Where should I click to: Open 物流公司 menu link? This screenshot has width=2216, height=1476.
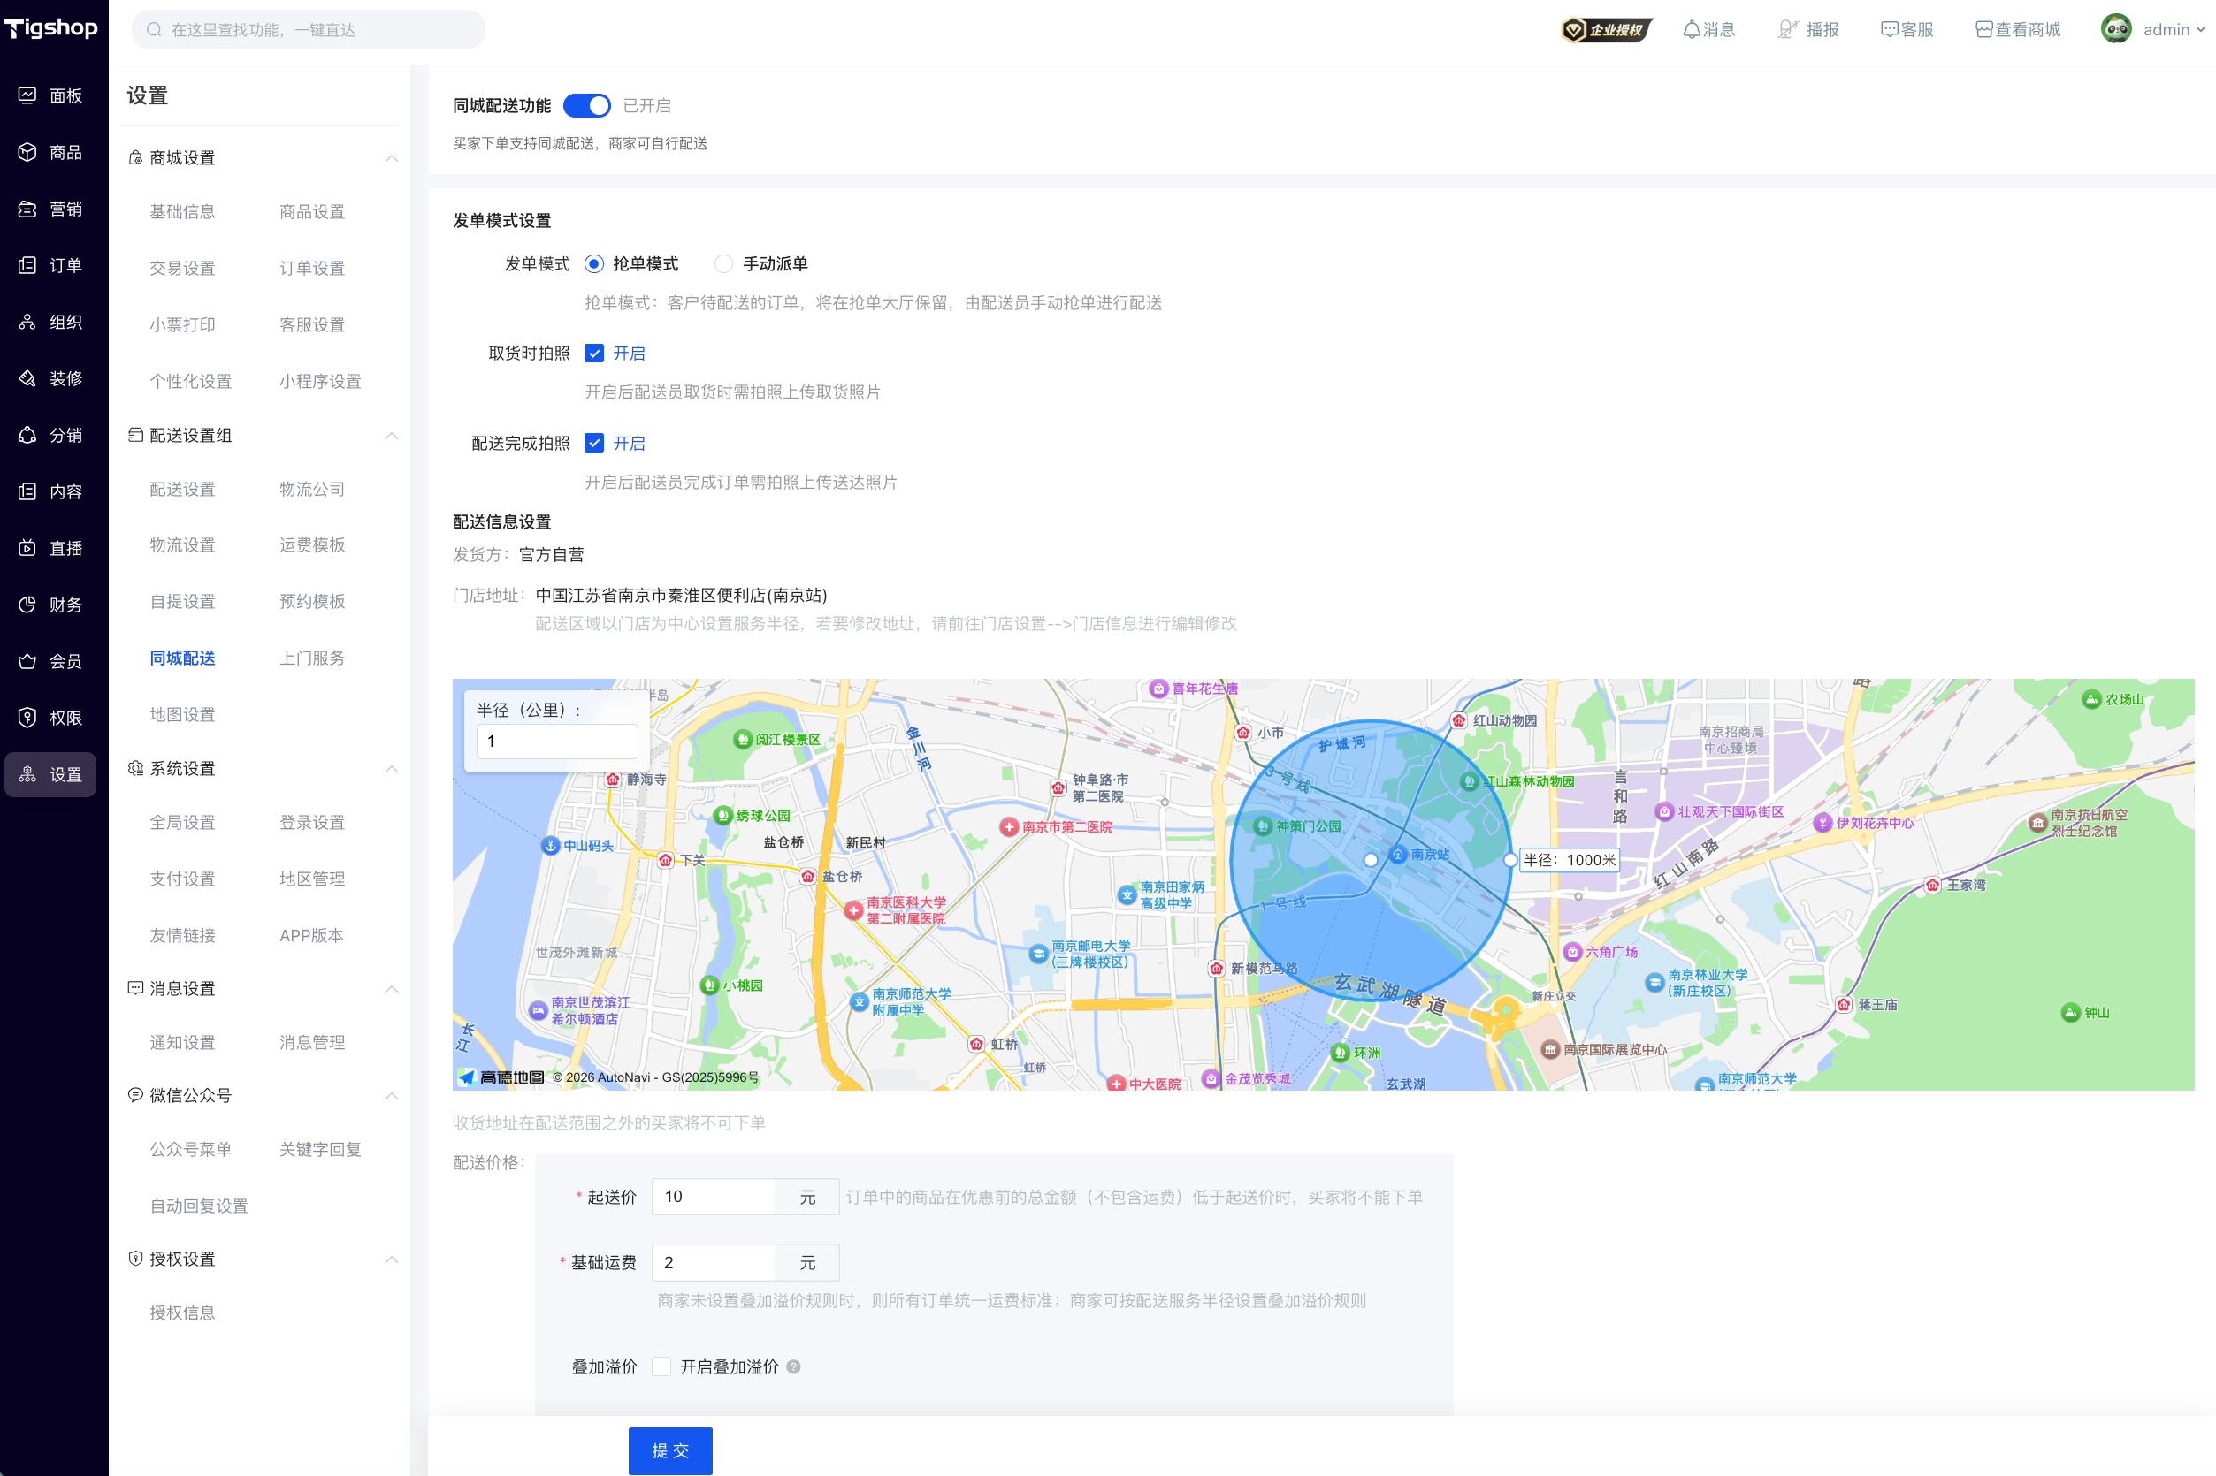(x=312, y=490)
